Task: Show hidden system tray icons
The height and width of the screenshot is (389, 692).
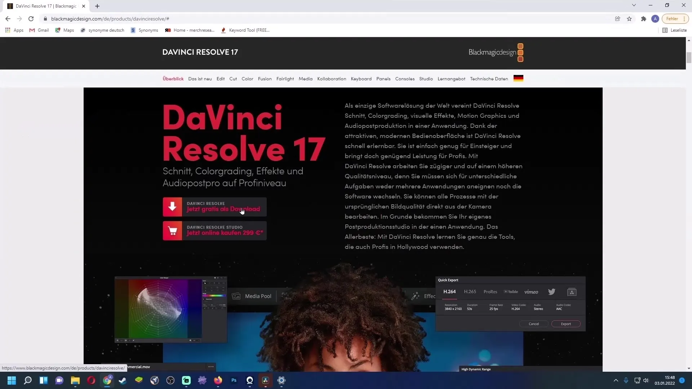Action: tap(616, 380)
